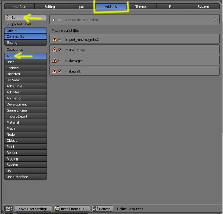Screen dimensions: 223x214
Task: Click the Refresh arrows icon
Action: pos(95,209)
